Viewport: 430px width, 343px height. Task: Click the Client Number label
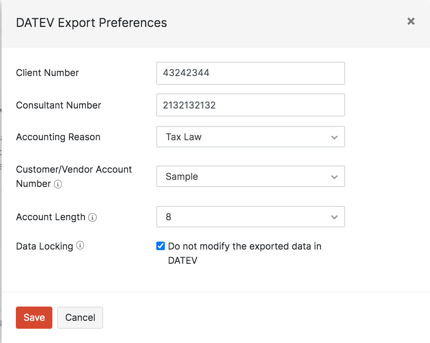48,73
